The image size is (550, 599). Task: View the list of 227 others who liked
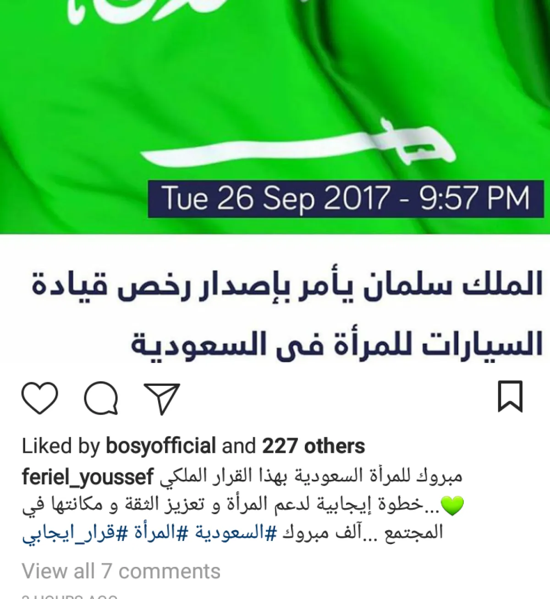[x=313, y=446]
